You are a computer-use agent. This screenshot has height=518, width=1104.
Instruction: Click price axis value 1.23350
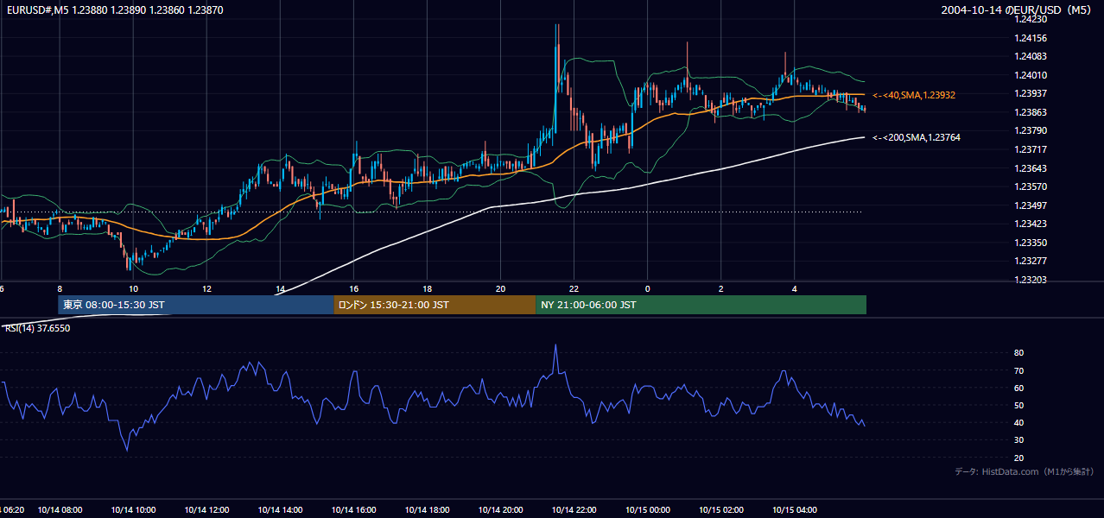(1030, 243)
